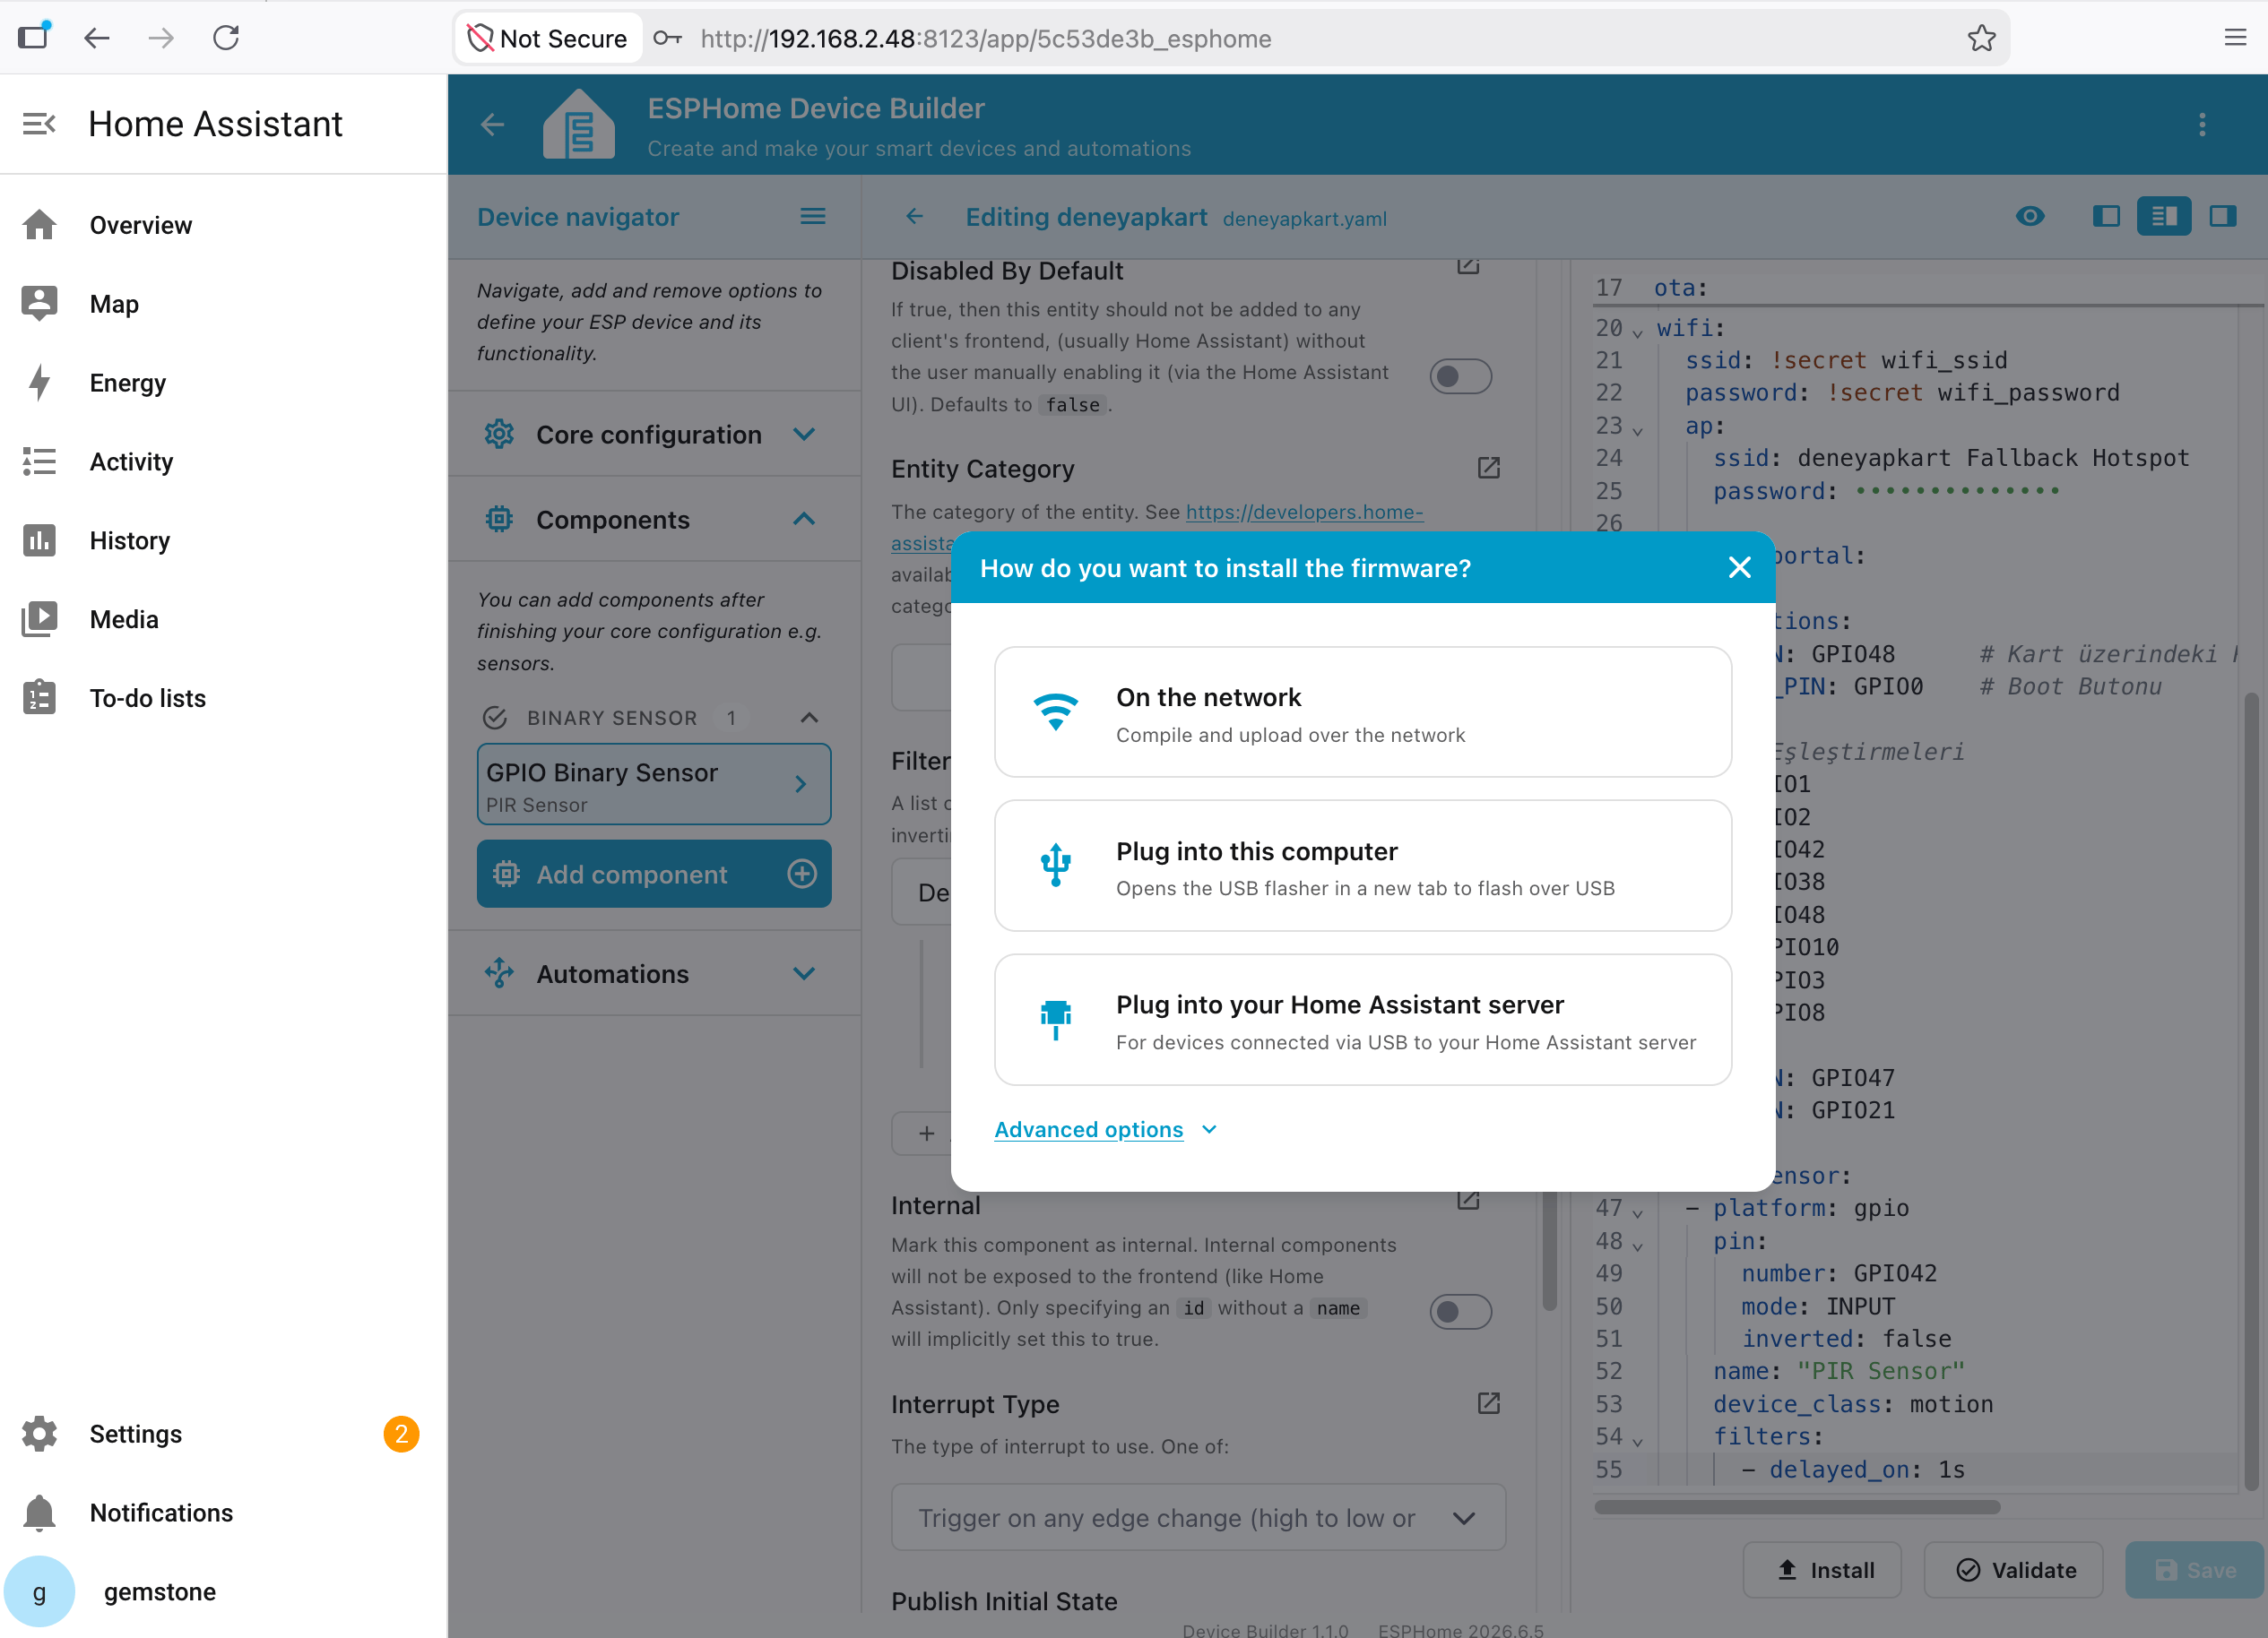The height and width of the screenshot is (1638, 2268).
Task: Open Overview in sidebar
Action: pos(222,225)
